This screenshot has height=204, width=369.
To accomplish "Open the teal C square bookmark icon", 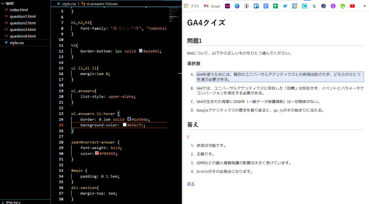I will click(304, 6).
